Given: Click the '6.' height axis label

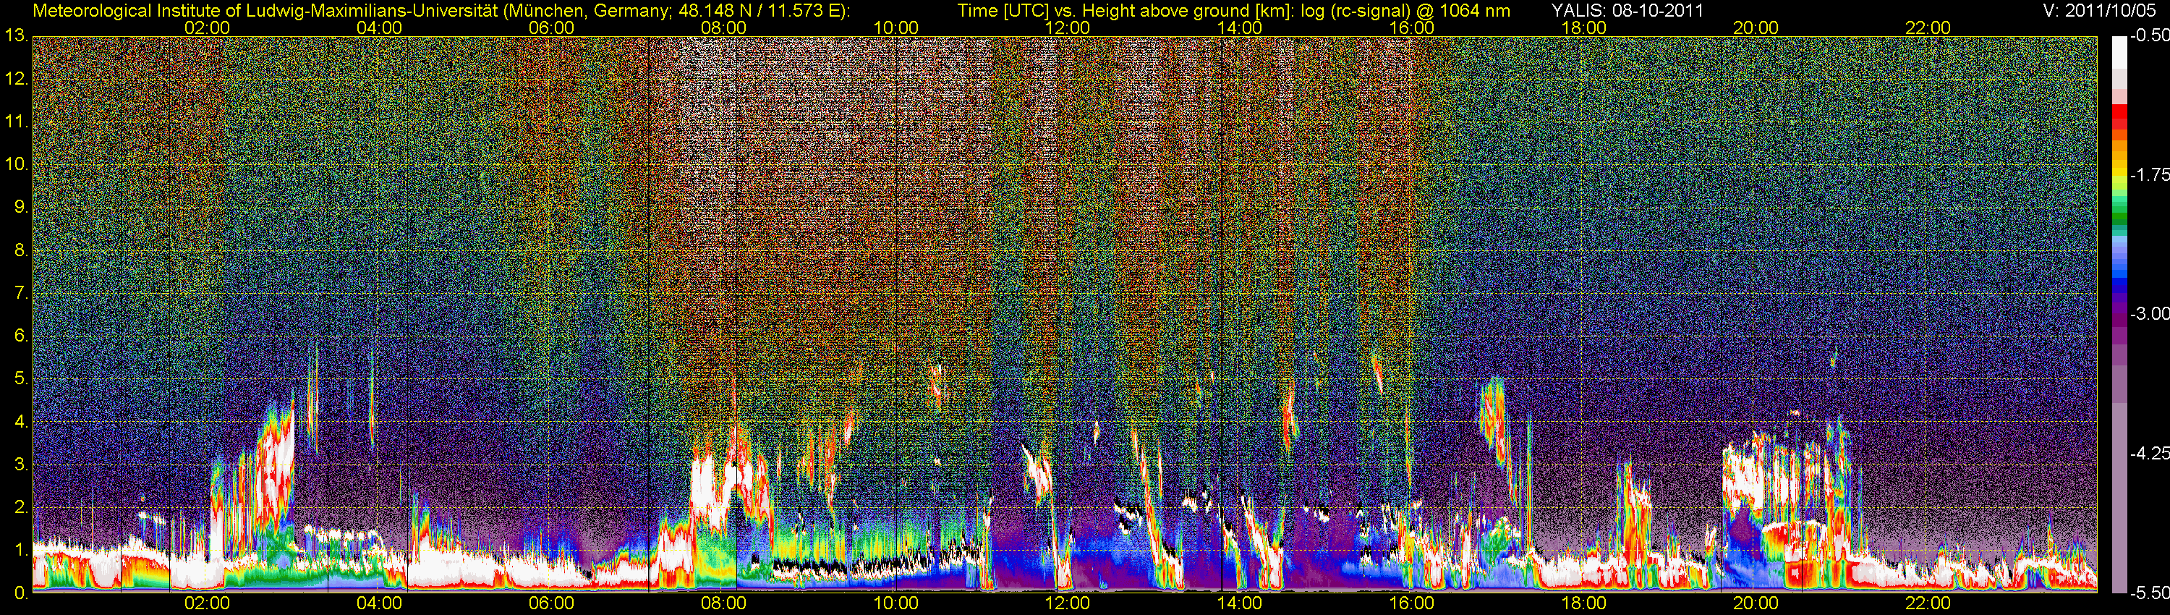Looking at the screenshot, I should pos(21,336).
